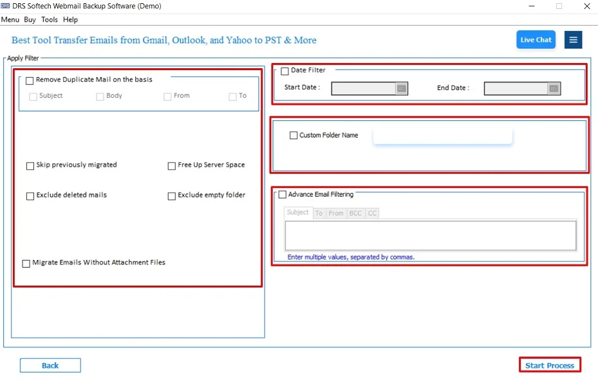
Task: Enable Migrate Emails Without Attachment Files
Action: point(26,263)
